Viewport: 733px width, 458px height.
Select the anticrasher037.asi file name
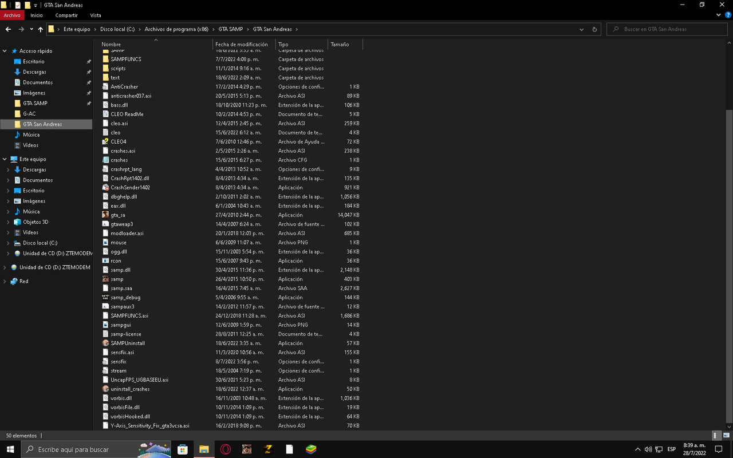tap(131, 96)
